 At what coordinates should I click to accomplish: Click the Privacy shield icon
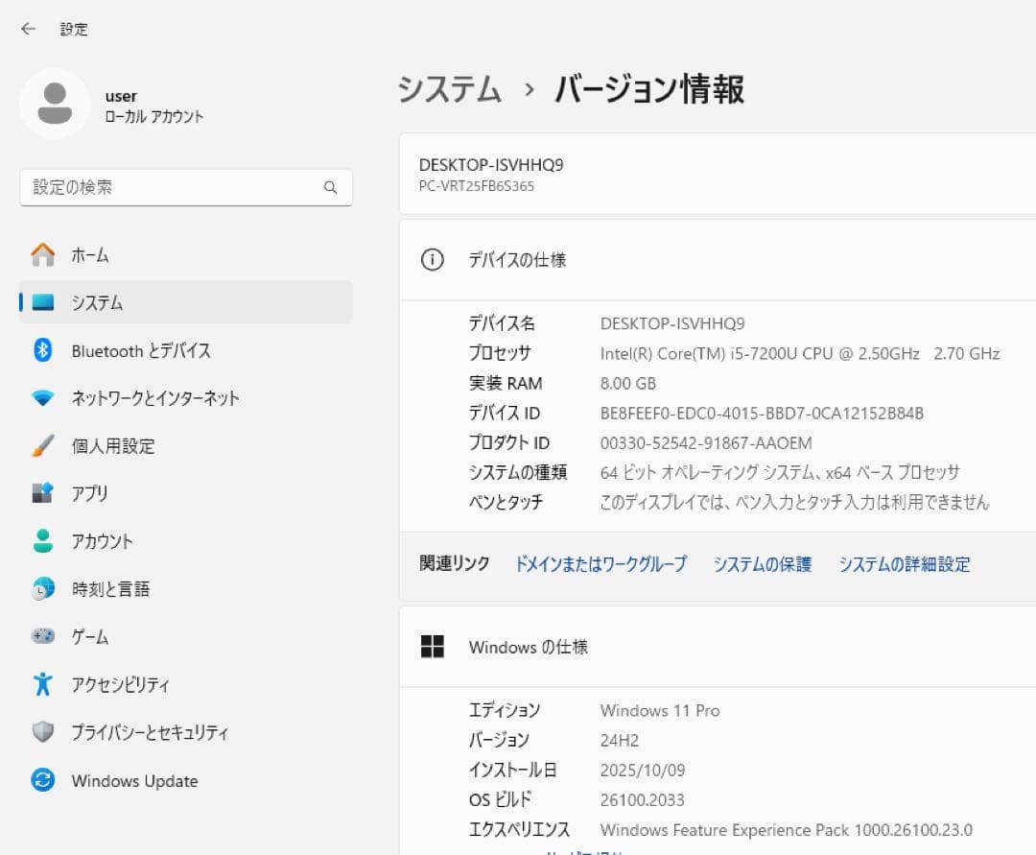[x=43, y=731]
